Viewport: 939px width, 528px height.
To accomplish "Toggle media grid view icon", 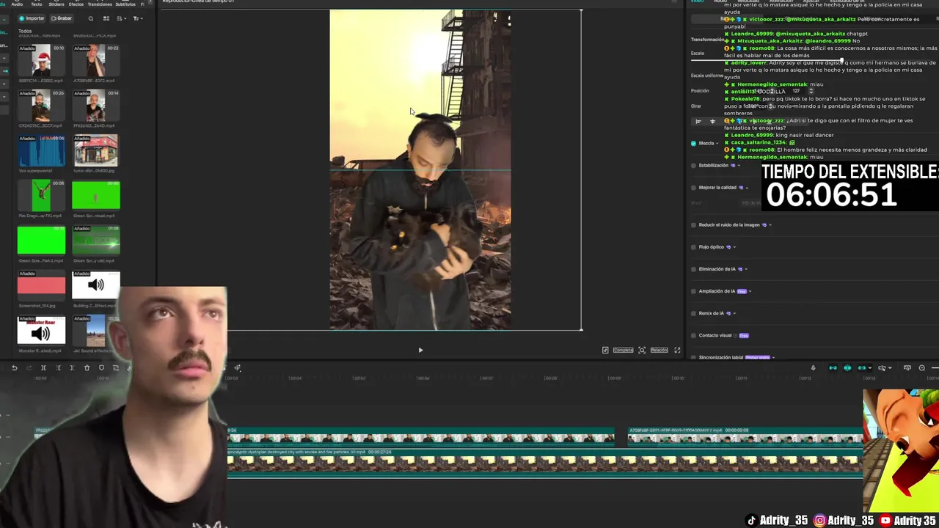I will point(106,18).
